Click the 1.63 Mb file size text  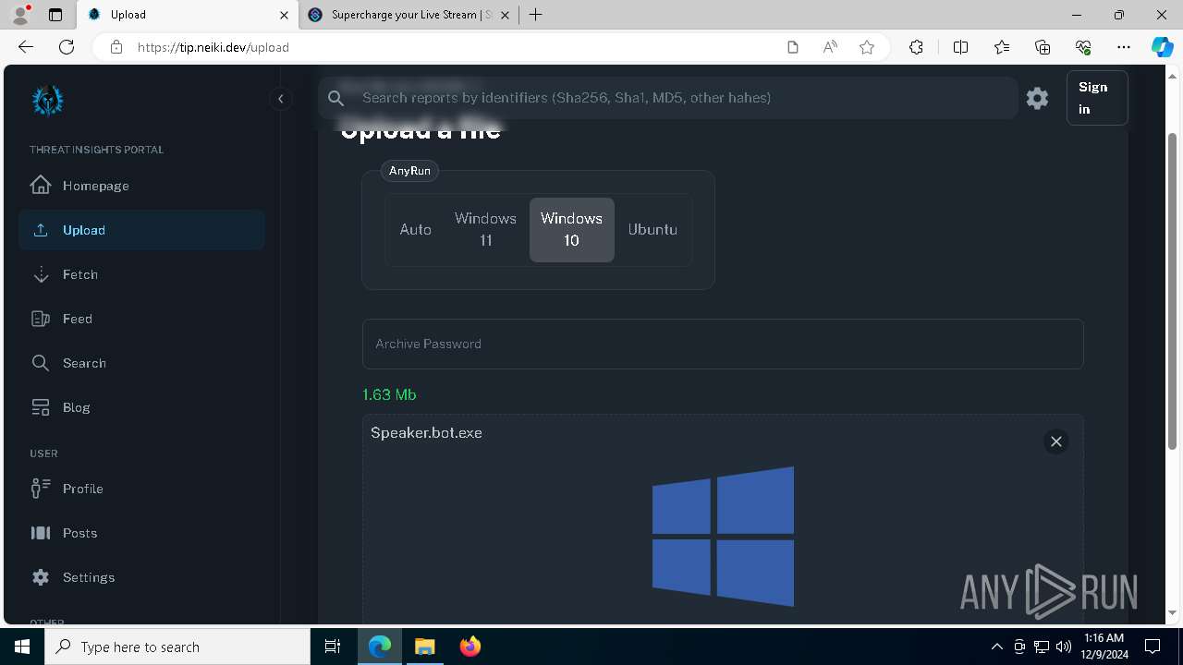[389, 394]
